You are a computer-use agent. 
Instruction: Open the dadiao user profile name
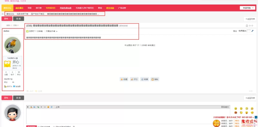(6, 31)
